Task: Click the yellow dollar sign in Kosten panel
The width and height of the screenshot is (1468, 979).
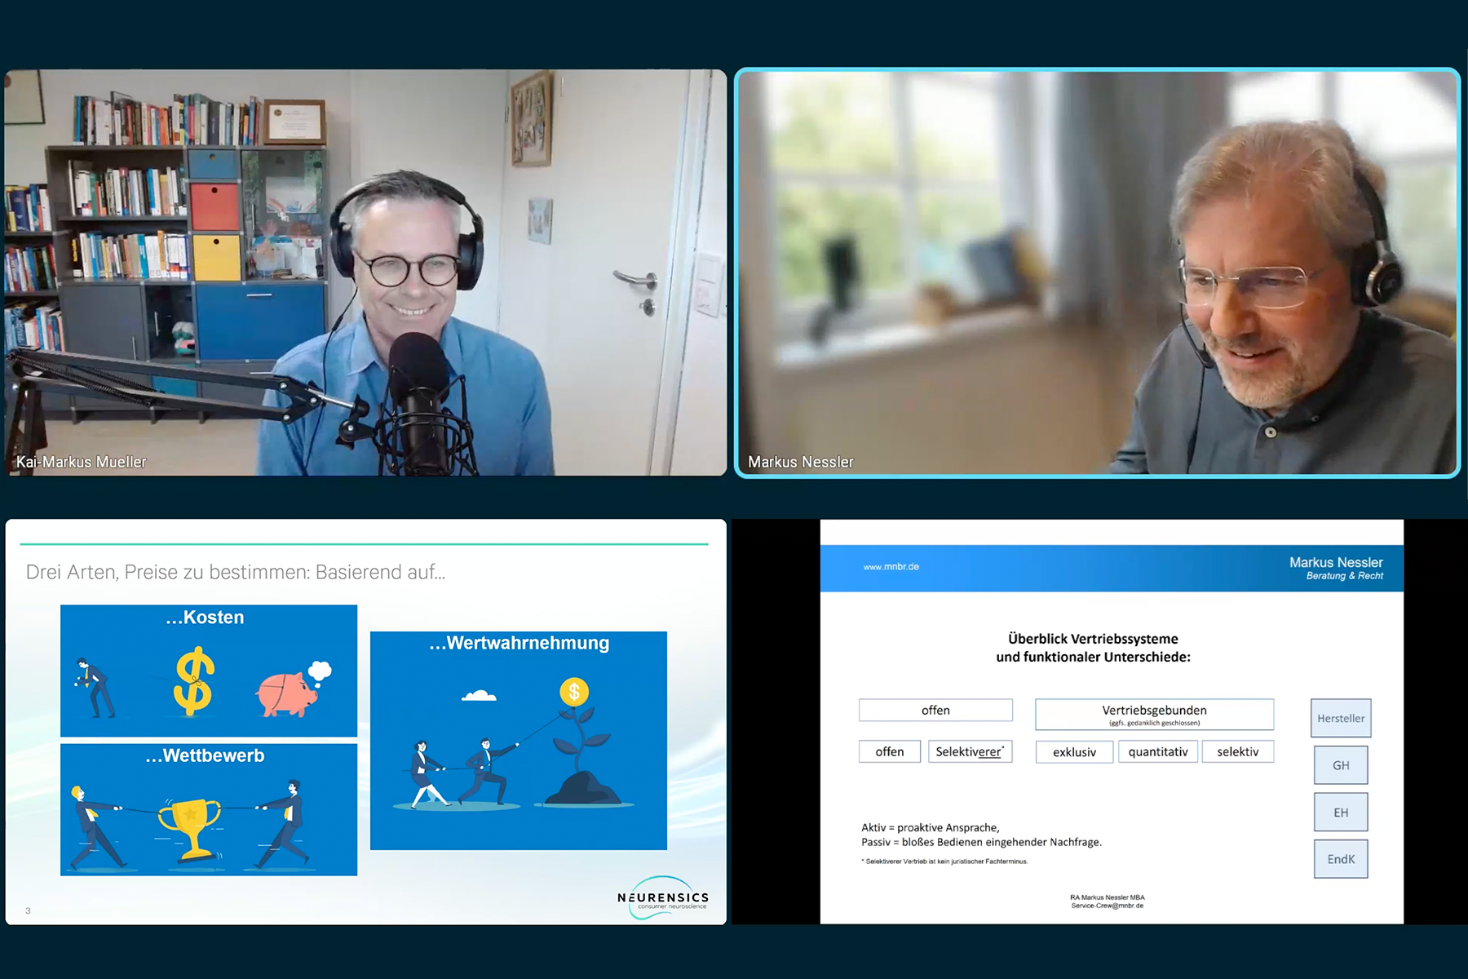Action: point(194,681)
